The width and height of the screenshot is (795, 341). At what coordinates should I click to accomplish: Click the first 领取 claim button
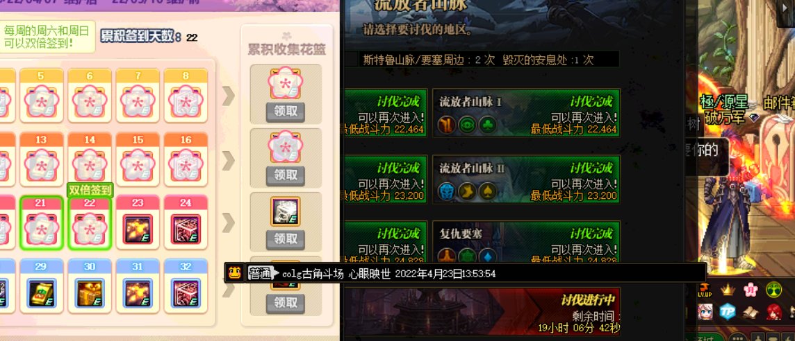tap(286, 112)
